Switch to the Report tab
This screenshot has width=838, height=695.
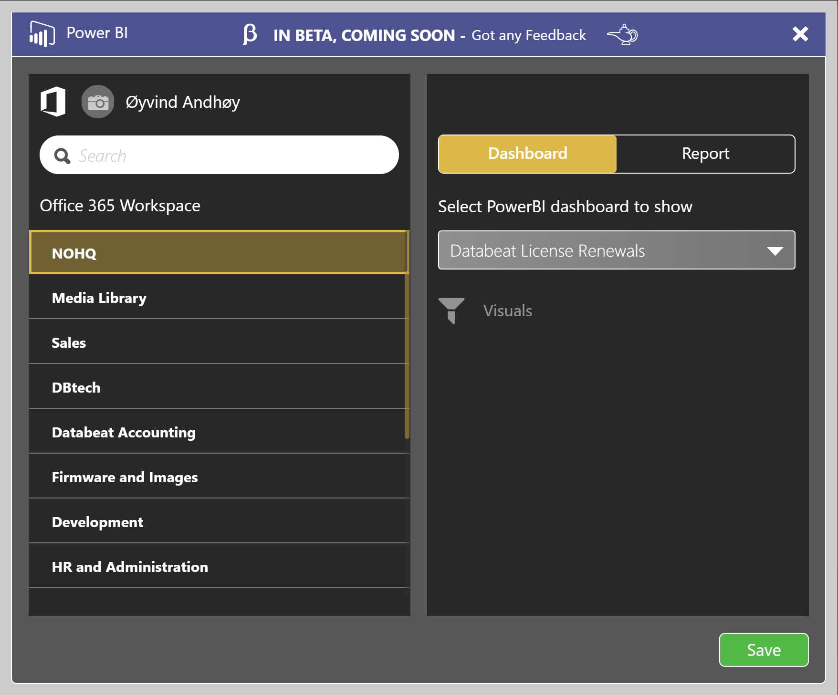coord(705,154)
